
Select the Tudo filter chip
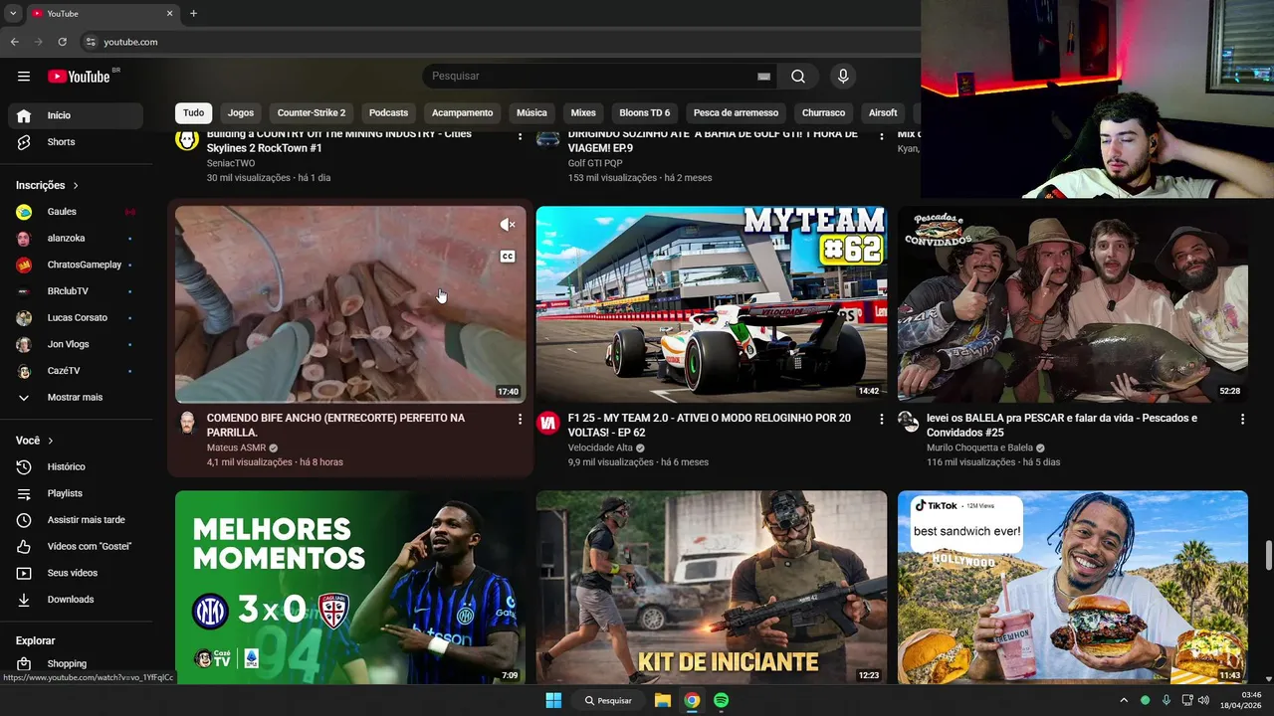(193, 113)
